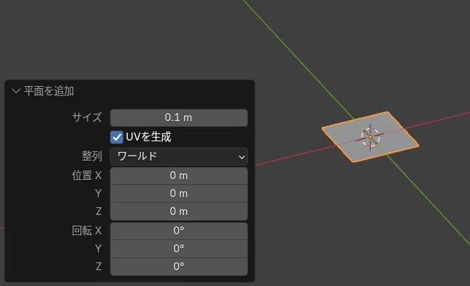Click the UVを生成 label text
Viewport: 470px width, 286px height.
pos(148,137)
